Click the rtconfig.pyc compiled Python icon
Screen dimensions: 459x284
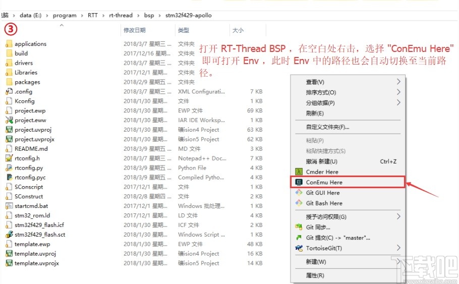coord(9,177)
